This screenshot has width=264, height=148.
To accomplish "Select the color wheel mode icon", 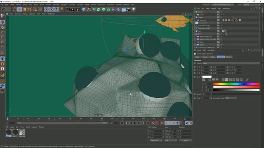I will [x=210, y=80].
